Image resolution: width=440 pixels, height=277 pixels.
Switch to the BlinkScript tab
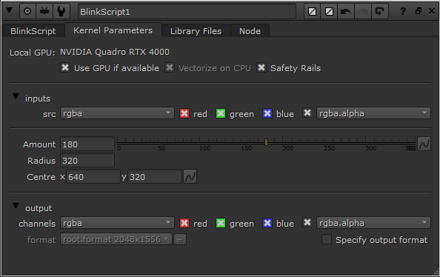(33, 31)
